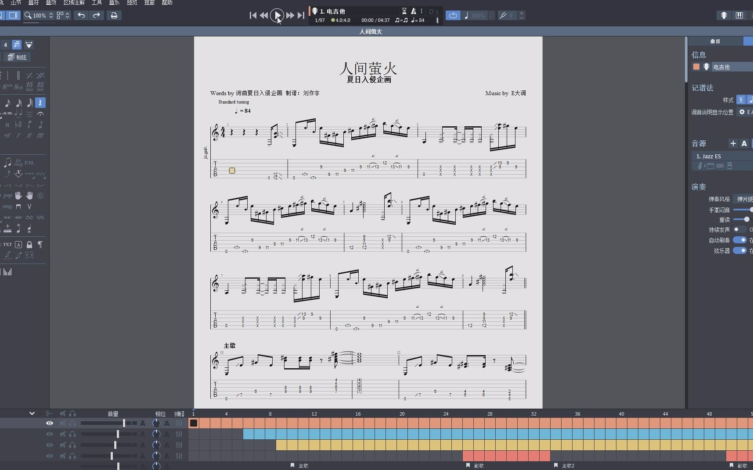Open the 区域注解 section menu
The width and height of the screenshot is (753, 470).
(x=74, y=3)
